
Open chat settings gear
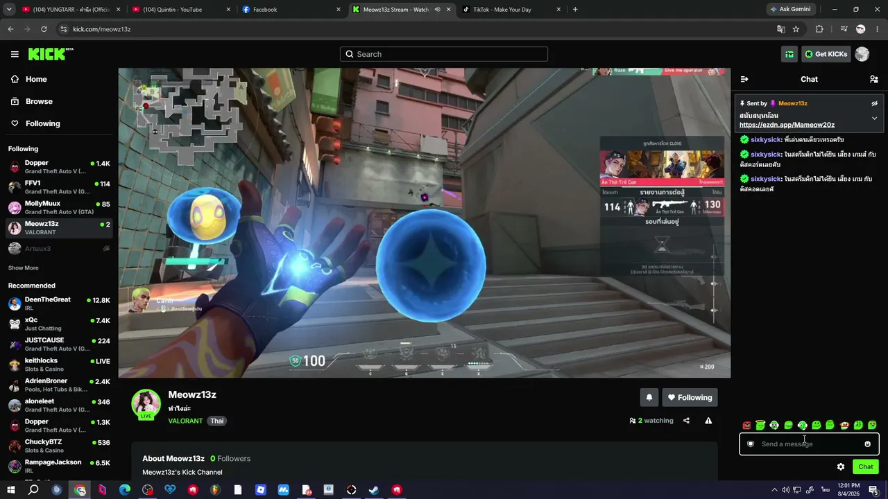(841, 466)
